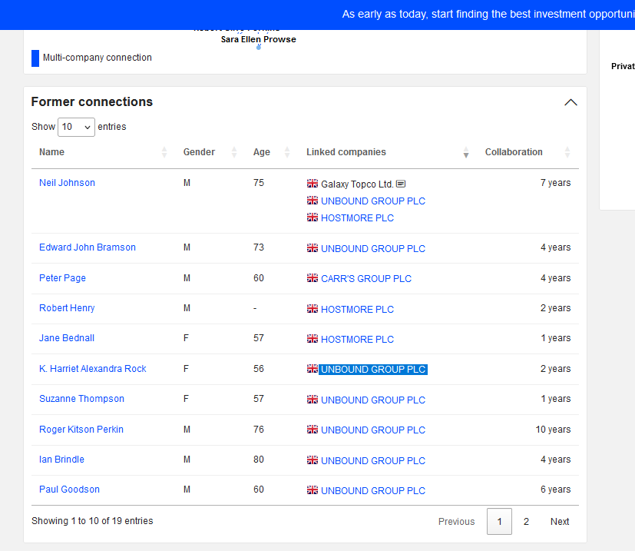Click the '10 years' collaboration cell

[553, 430]
